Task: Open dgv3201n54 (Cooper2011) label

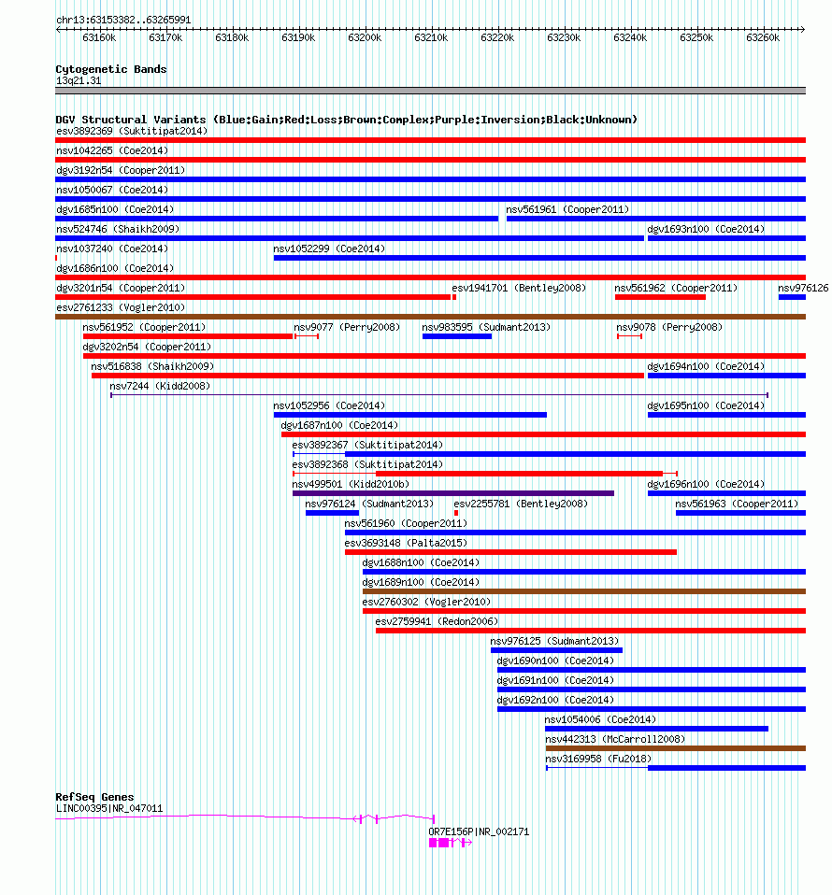Action: pyautogui.click(x=121, y=288)
